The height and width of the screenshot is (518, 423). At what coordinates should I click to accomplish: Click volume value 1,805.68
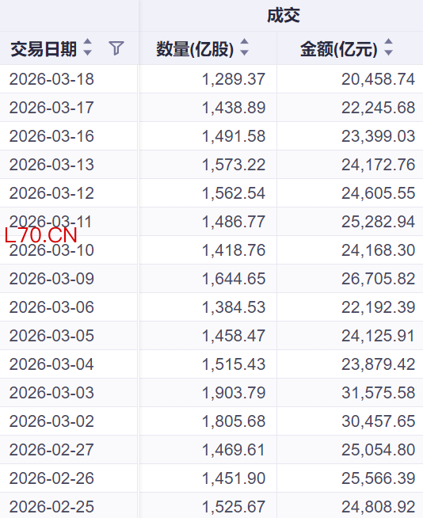coord(234,421)
